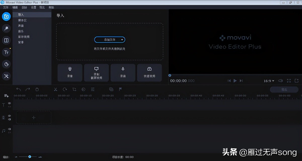Toggle preview volume speaker icon
This screenshot has width=302, height=161.
pos(281,81)
